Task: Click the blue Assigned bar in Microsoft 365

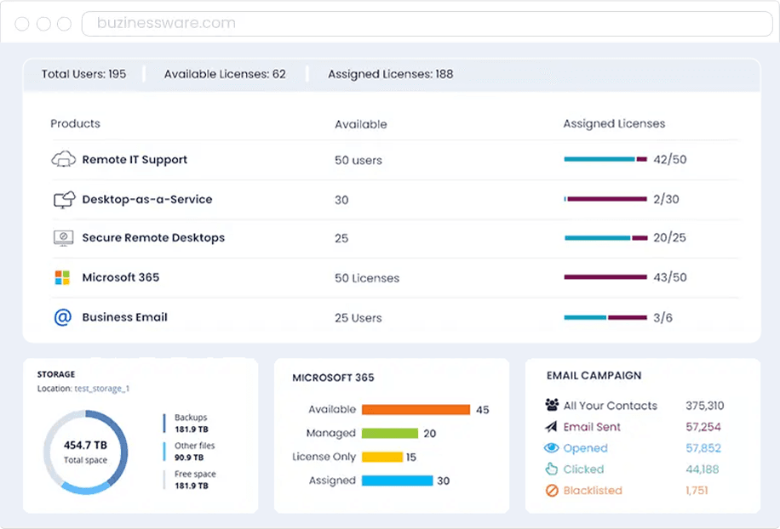Action: pyautogui.click(x=397, y=481)
